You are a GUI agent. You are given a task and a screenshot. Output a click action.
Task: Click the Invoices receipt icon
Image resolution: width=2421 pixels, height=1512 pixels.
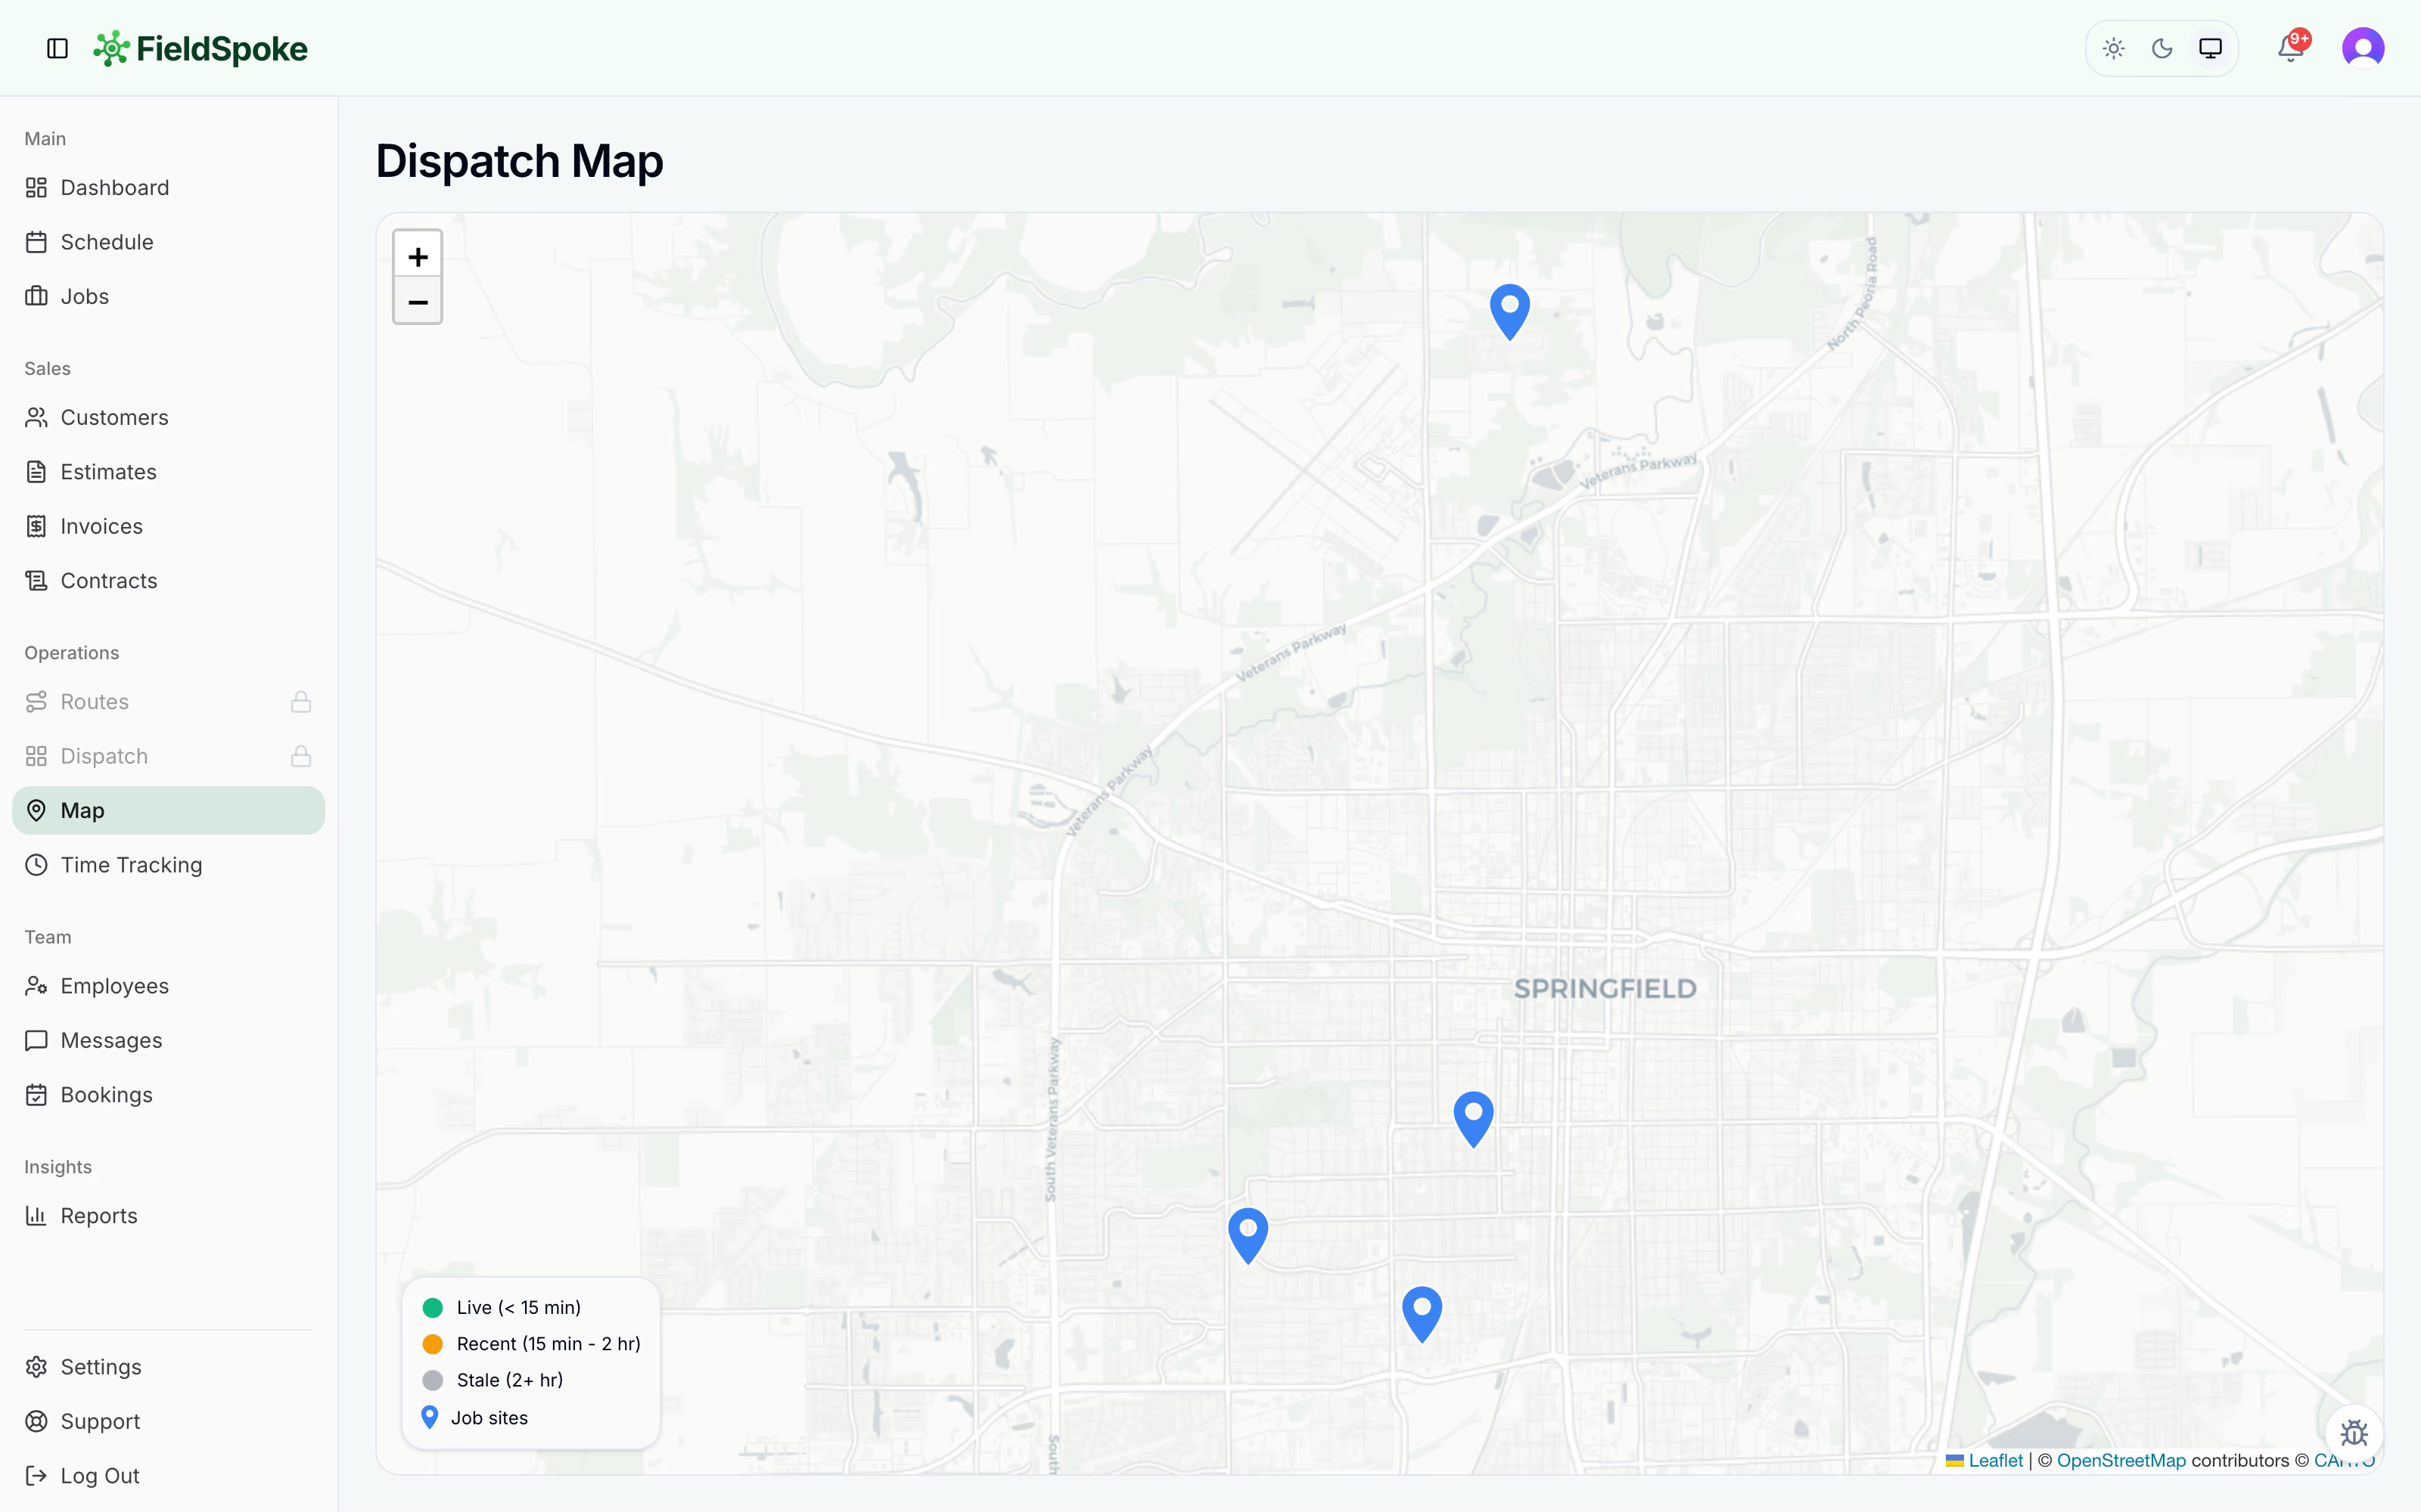36,526
